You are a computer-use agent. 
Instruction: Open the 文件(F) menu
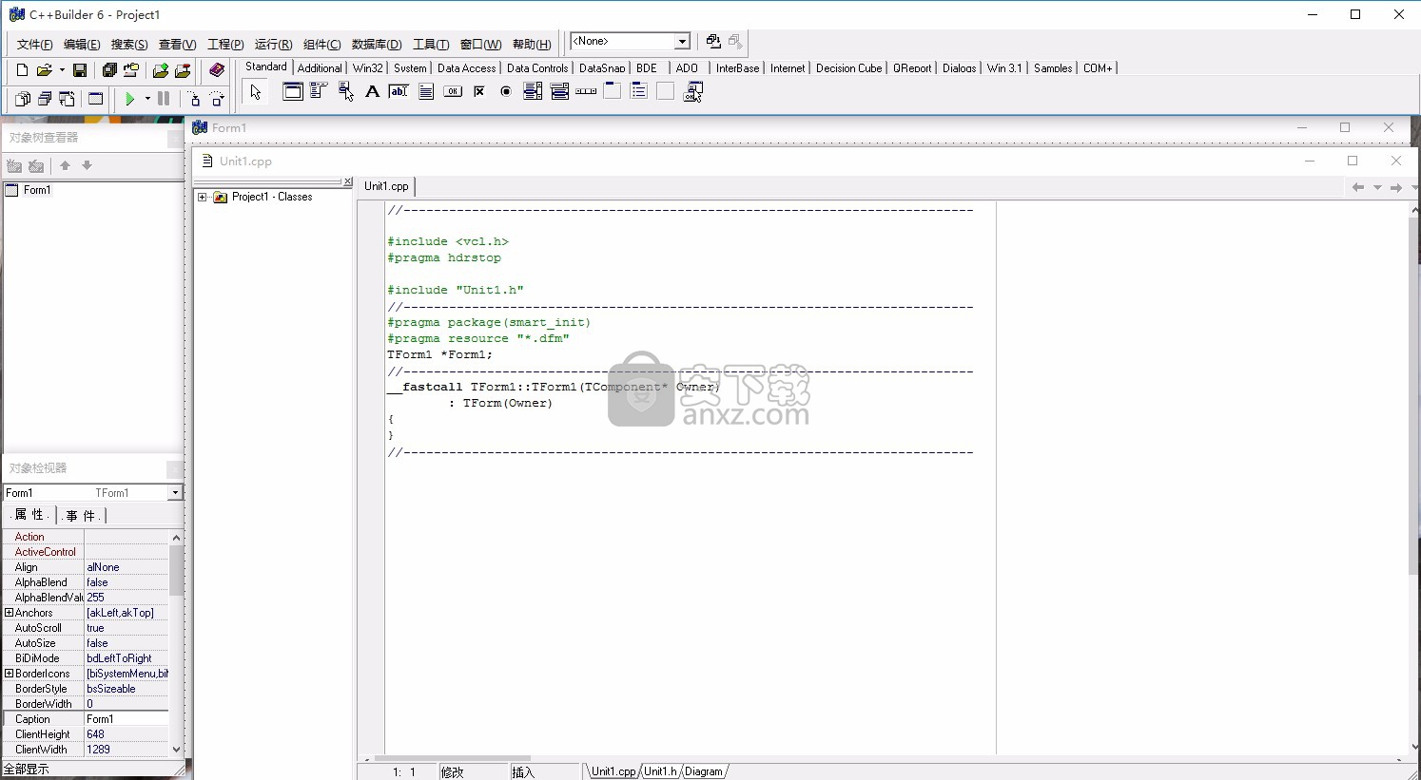point(35,45)
